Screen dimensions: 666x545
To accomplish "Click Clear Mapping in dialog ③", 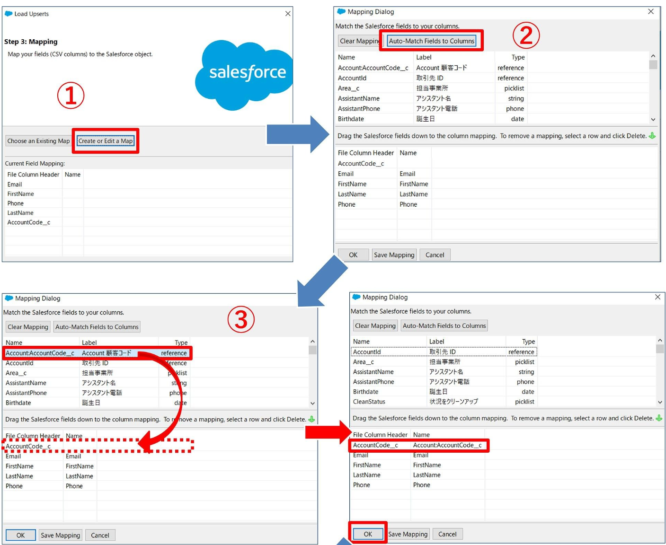I will 27,326.
